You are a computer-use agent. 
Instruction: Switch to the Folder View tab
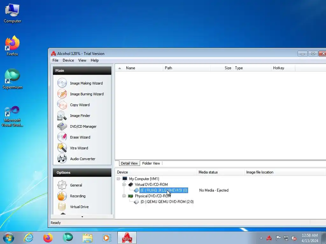(151, 163)
